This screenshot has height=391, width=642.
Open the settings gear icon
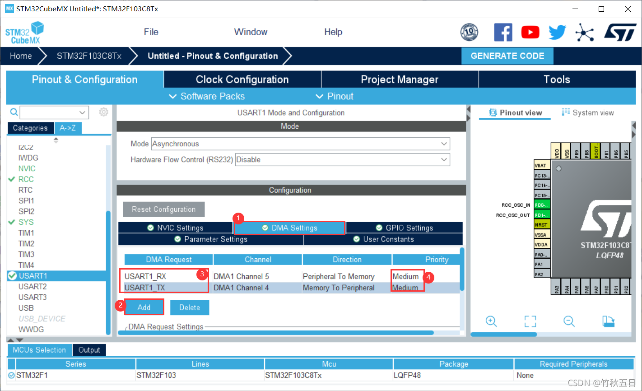click(104, 112)
